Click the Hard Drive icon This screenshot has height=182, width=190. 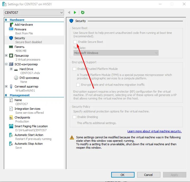[x=16, y=70]
